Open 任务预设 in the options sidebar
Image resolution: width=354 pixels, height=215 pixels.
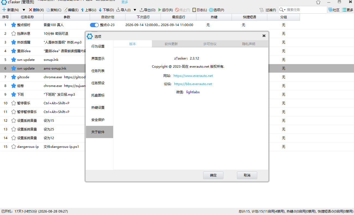tap(100, 83)
